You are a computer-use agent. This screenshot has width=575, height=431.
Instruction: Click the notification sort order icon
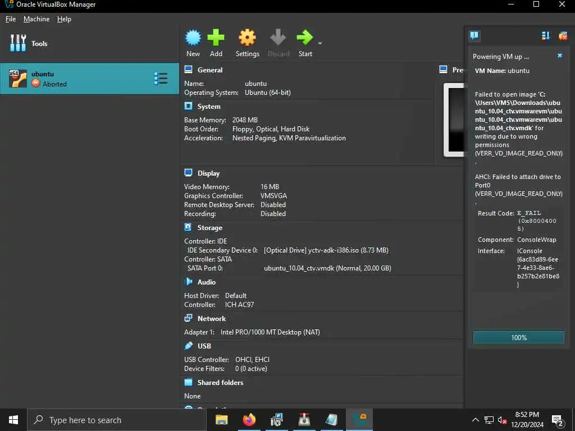[546, 35]
